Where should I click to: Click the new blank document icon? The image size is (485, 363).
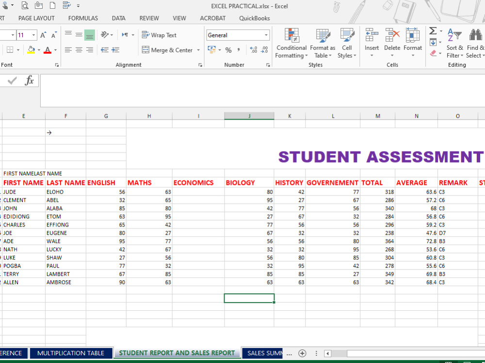pos(52,5)
